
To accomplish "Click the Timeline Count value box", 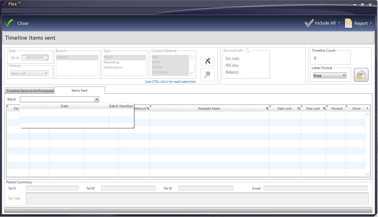I will [x=330, y=58].
